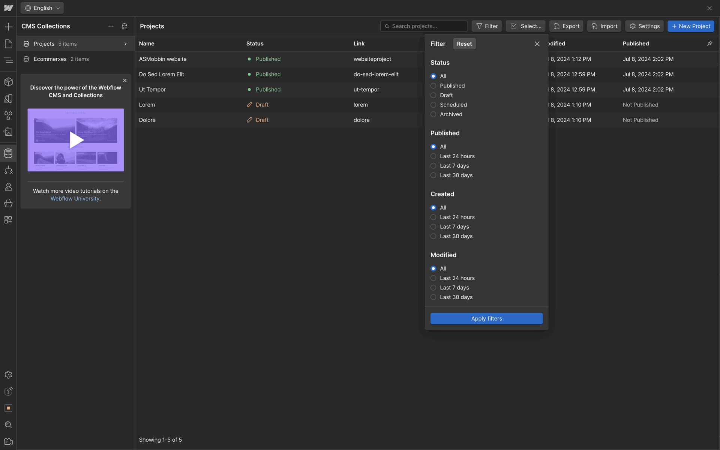
Task: Click the create new collection icon
Action: coord(124,26)
